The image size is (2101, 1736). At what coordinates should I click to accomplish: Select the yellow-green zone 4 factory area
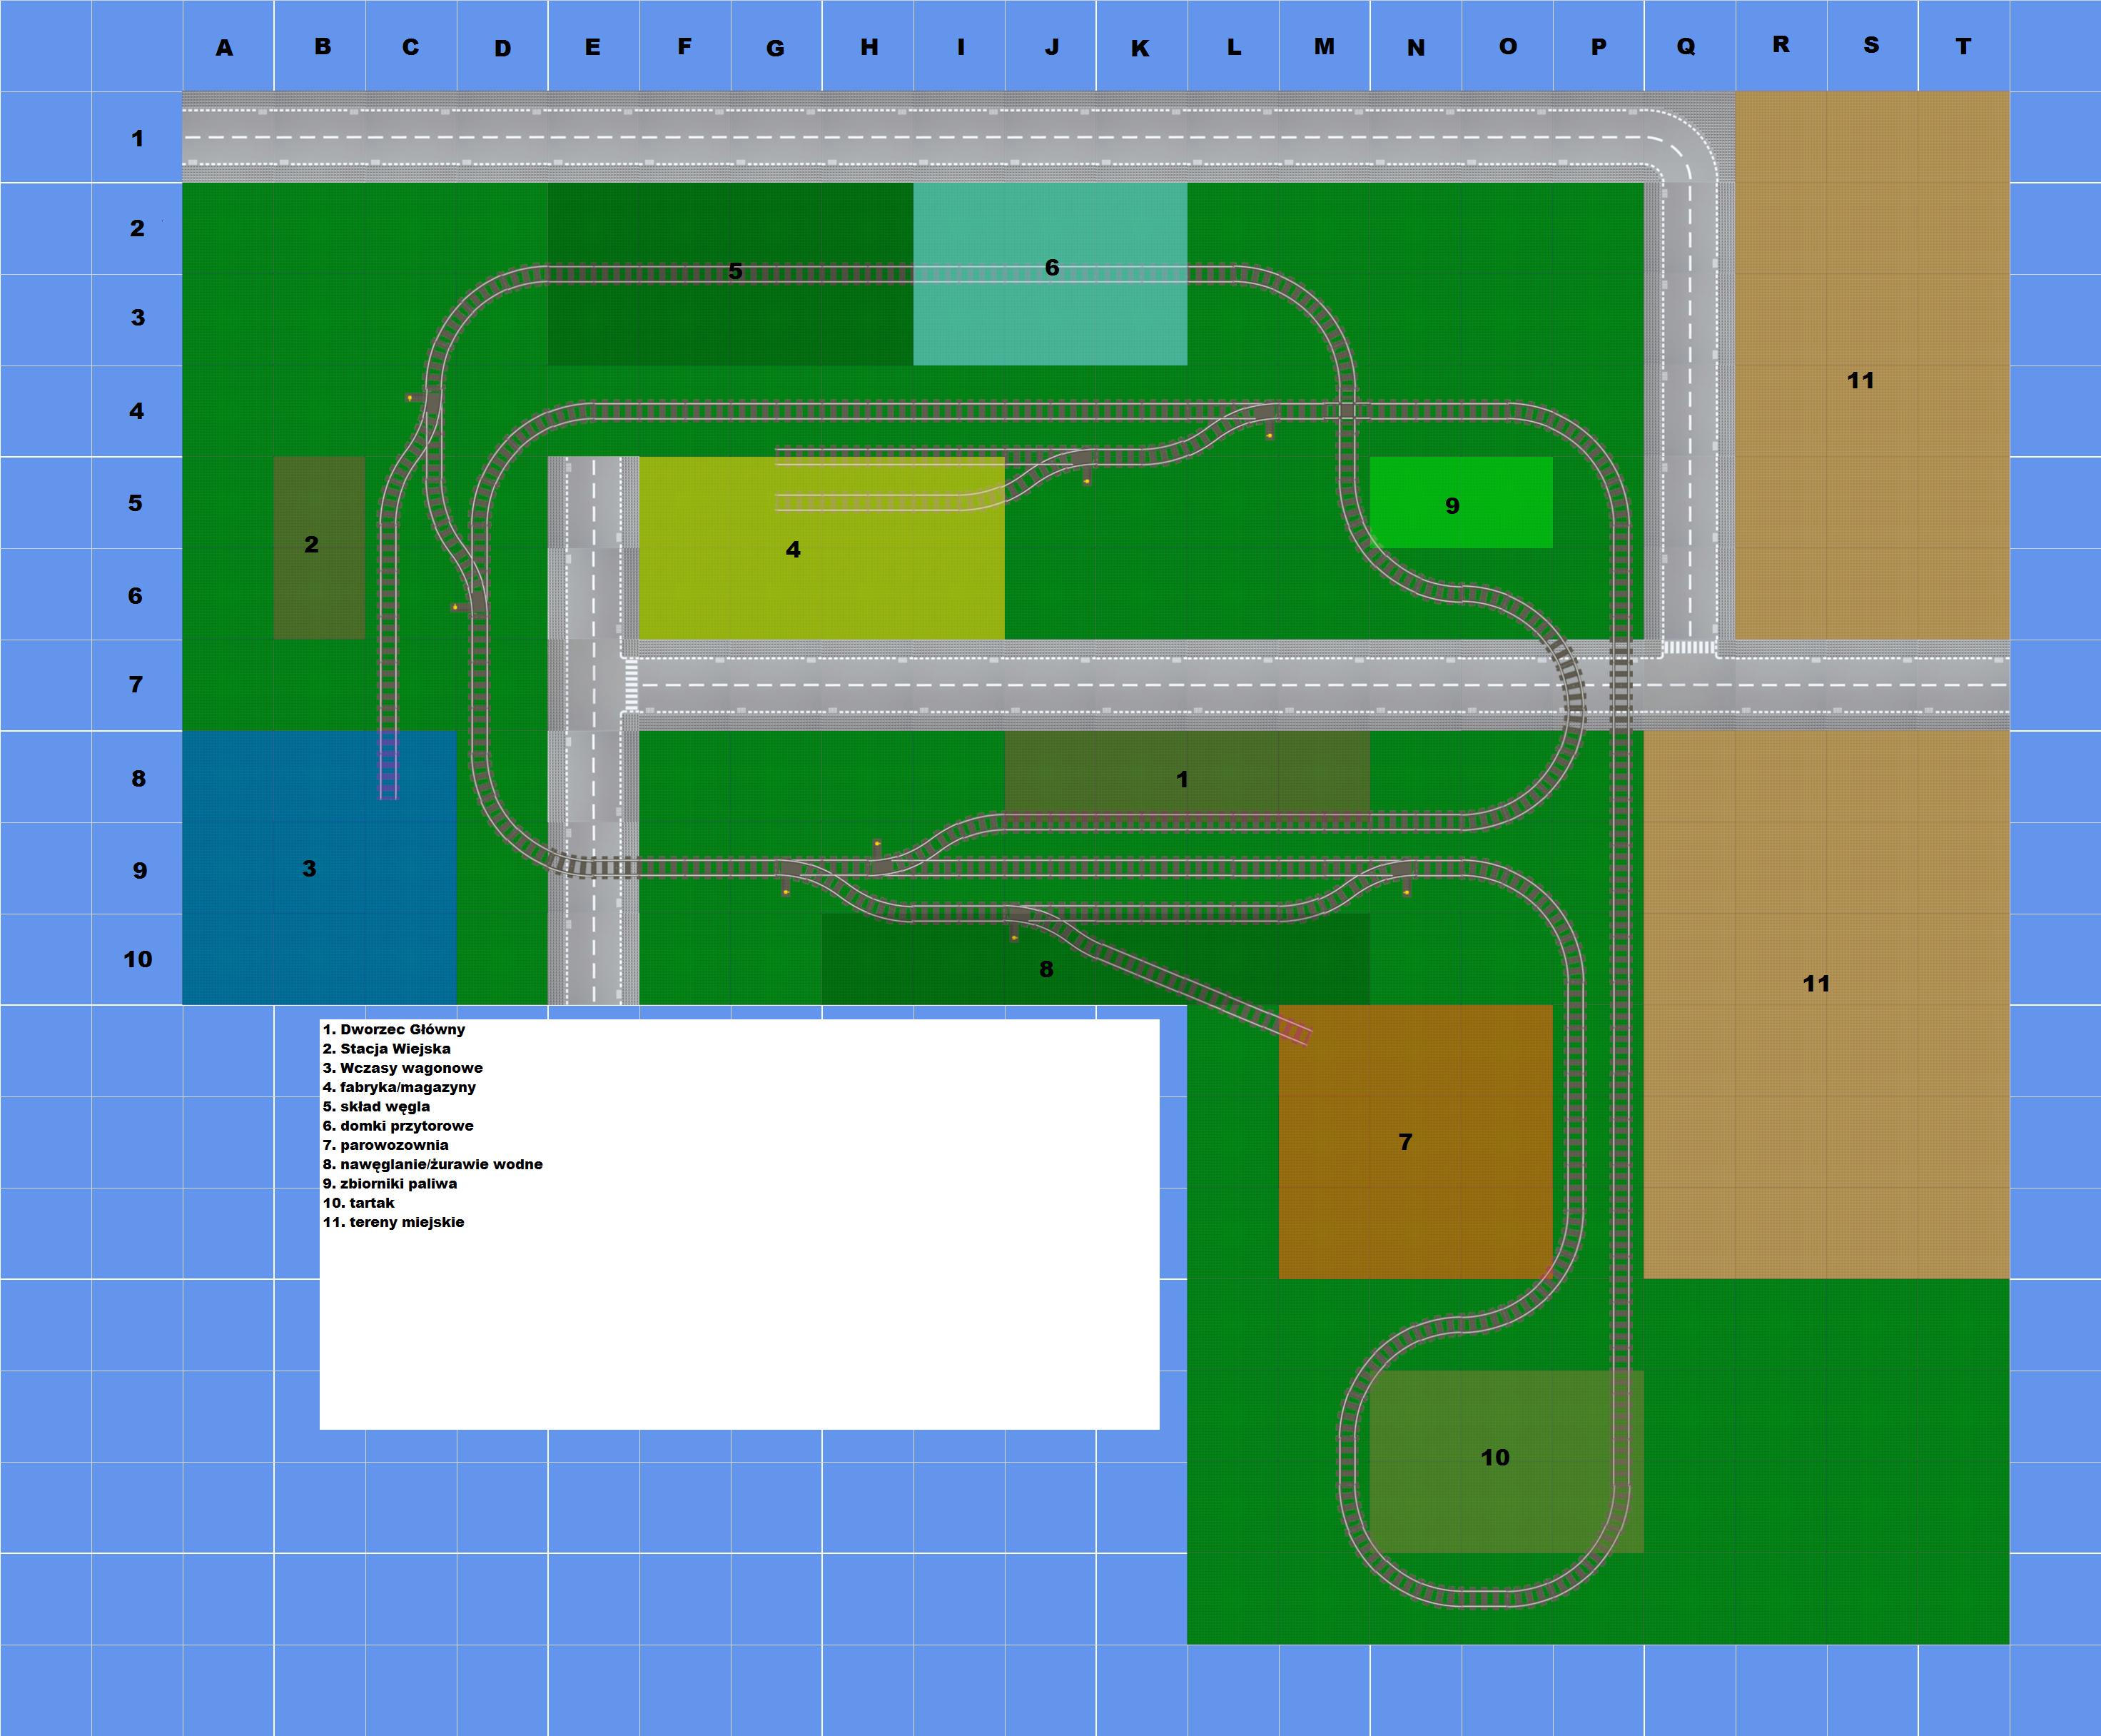[821, 548]
